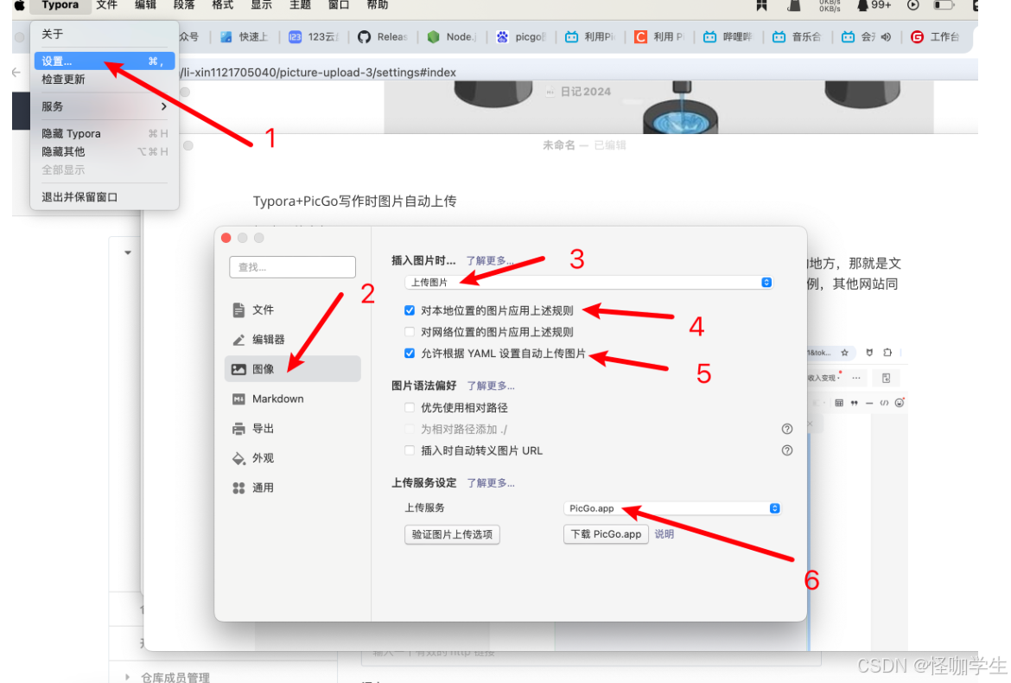Viewport: 1011px width, 683px height.
Task: Click the battery icon in menu bar
Action: tap(944, 5)
